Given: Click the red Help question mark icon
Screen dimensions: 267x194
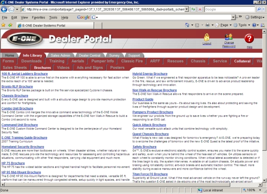Looking at the screenshot, I should tap(249, 38).
